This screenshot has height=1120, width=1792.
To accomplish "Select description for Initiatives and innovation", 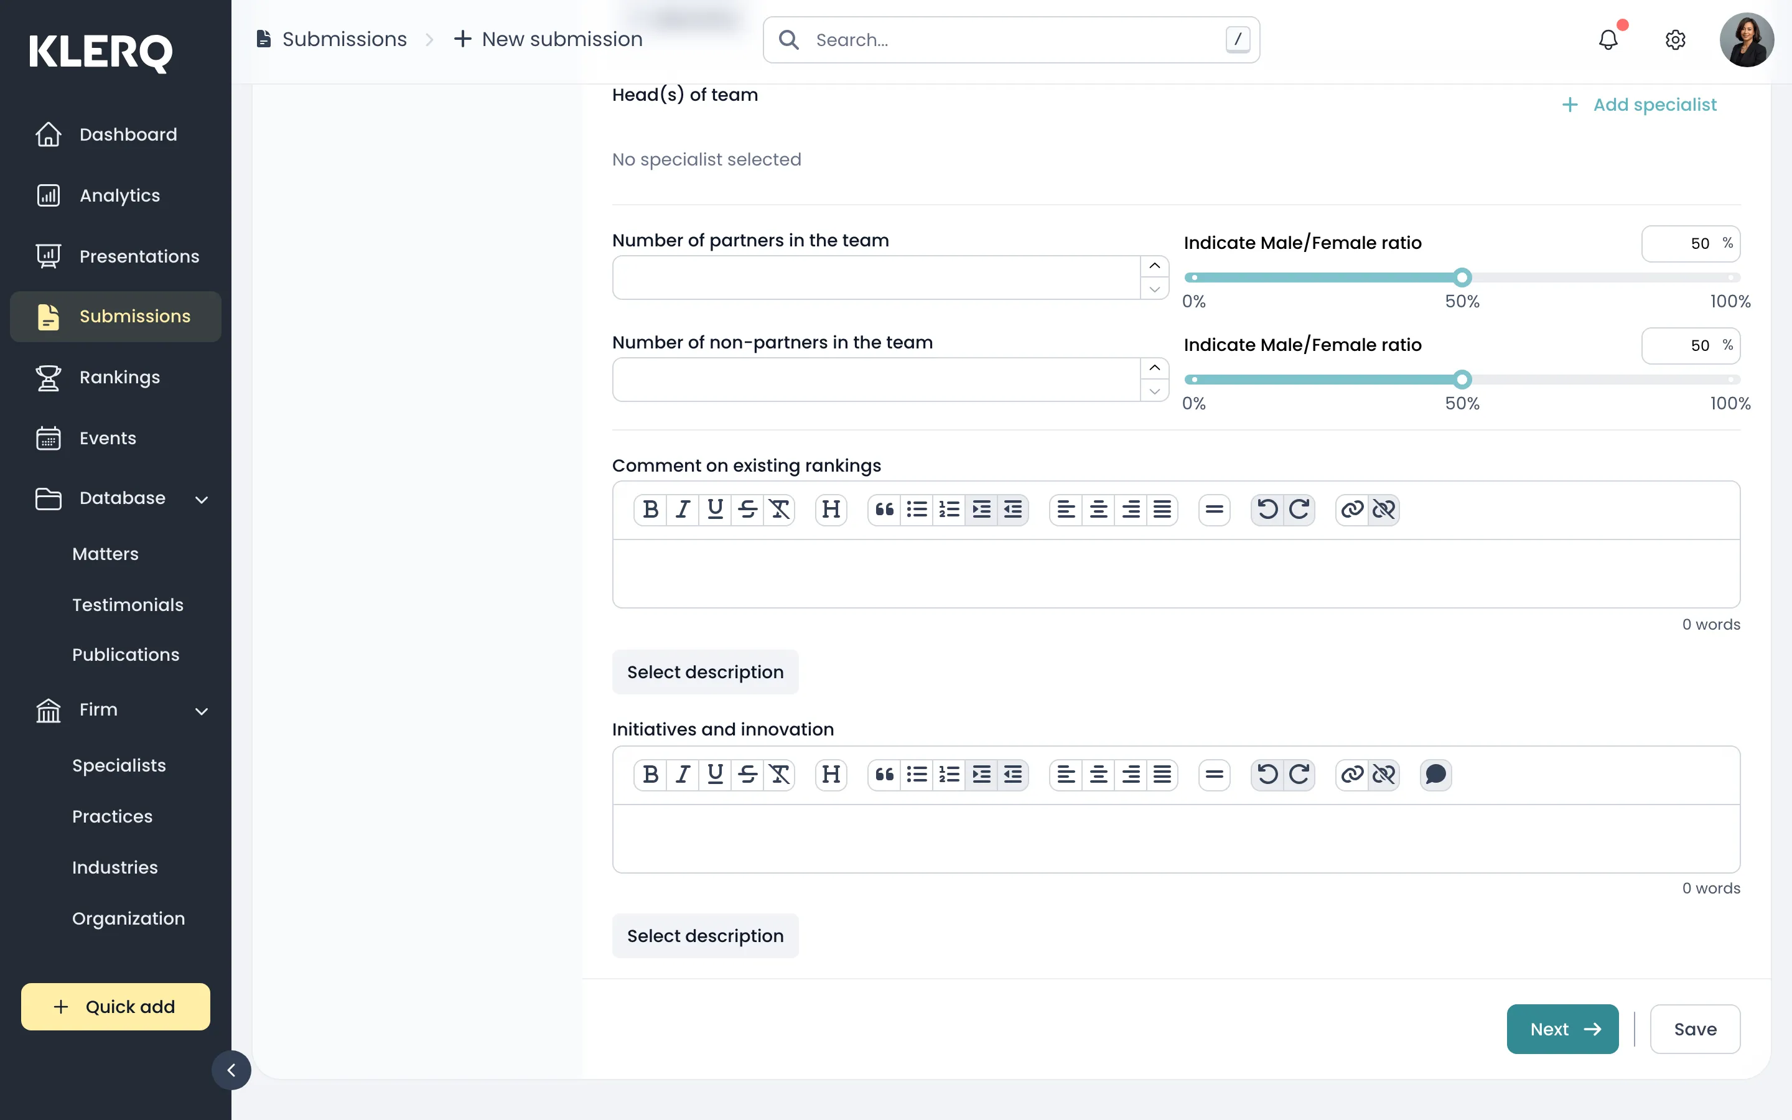I will click(x=705, y=936).
